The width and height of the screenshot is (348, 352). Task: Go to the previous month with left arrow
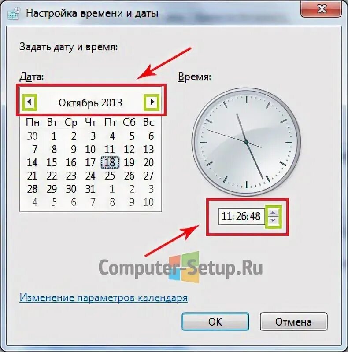(29, 102)
